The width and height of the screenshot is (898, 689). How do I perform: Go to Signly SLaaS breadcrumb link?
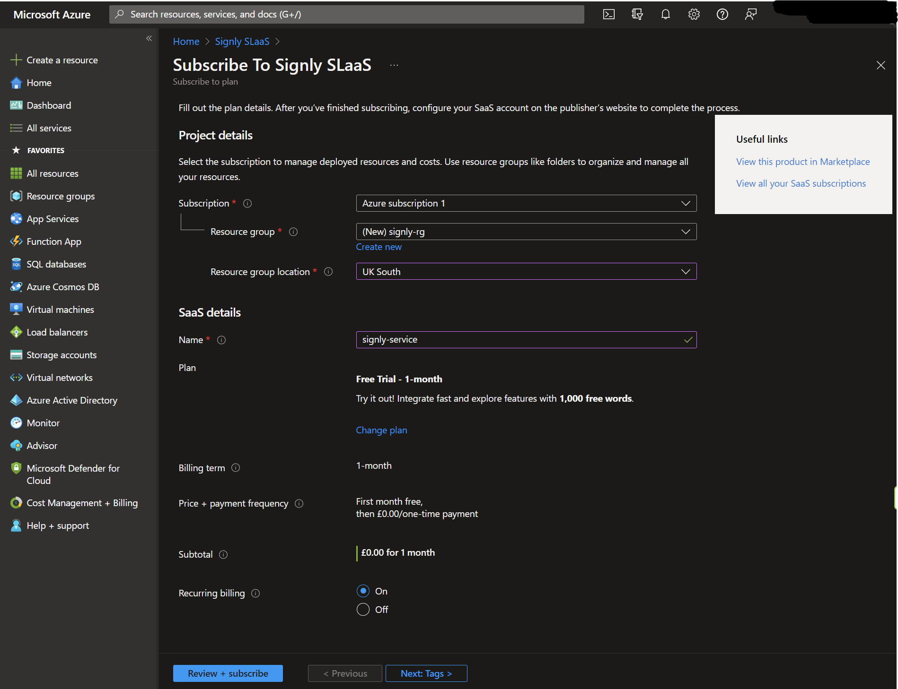242,42
